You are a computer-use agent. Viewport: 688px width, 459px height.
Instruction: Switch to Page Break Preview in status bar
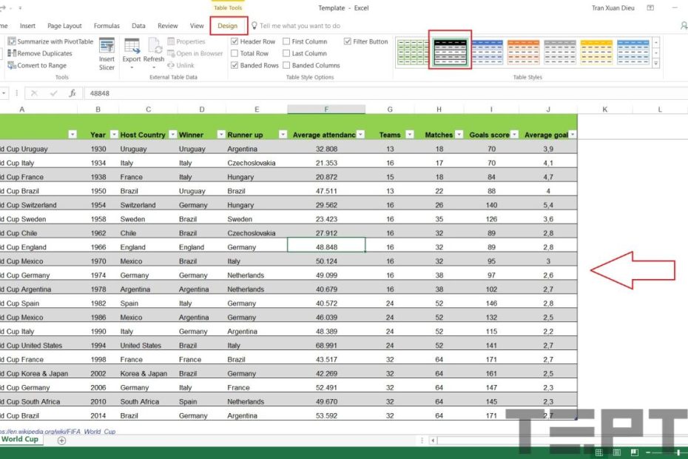pyautogui.click(x=635, y=452)
